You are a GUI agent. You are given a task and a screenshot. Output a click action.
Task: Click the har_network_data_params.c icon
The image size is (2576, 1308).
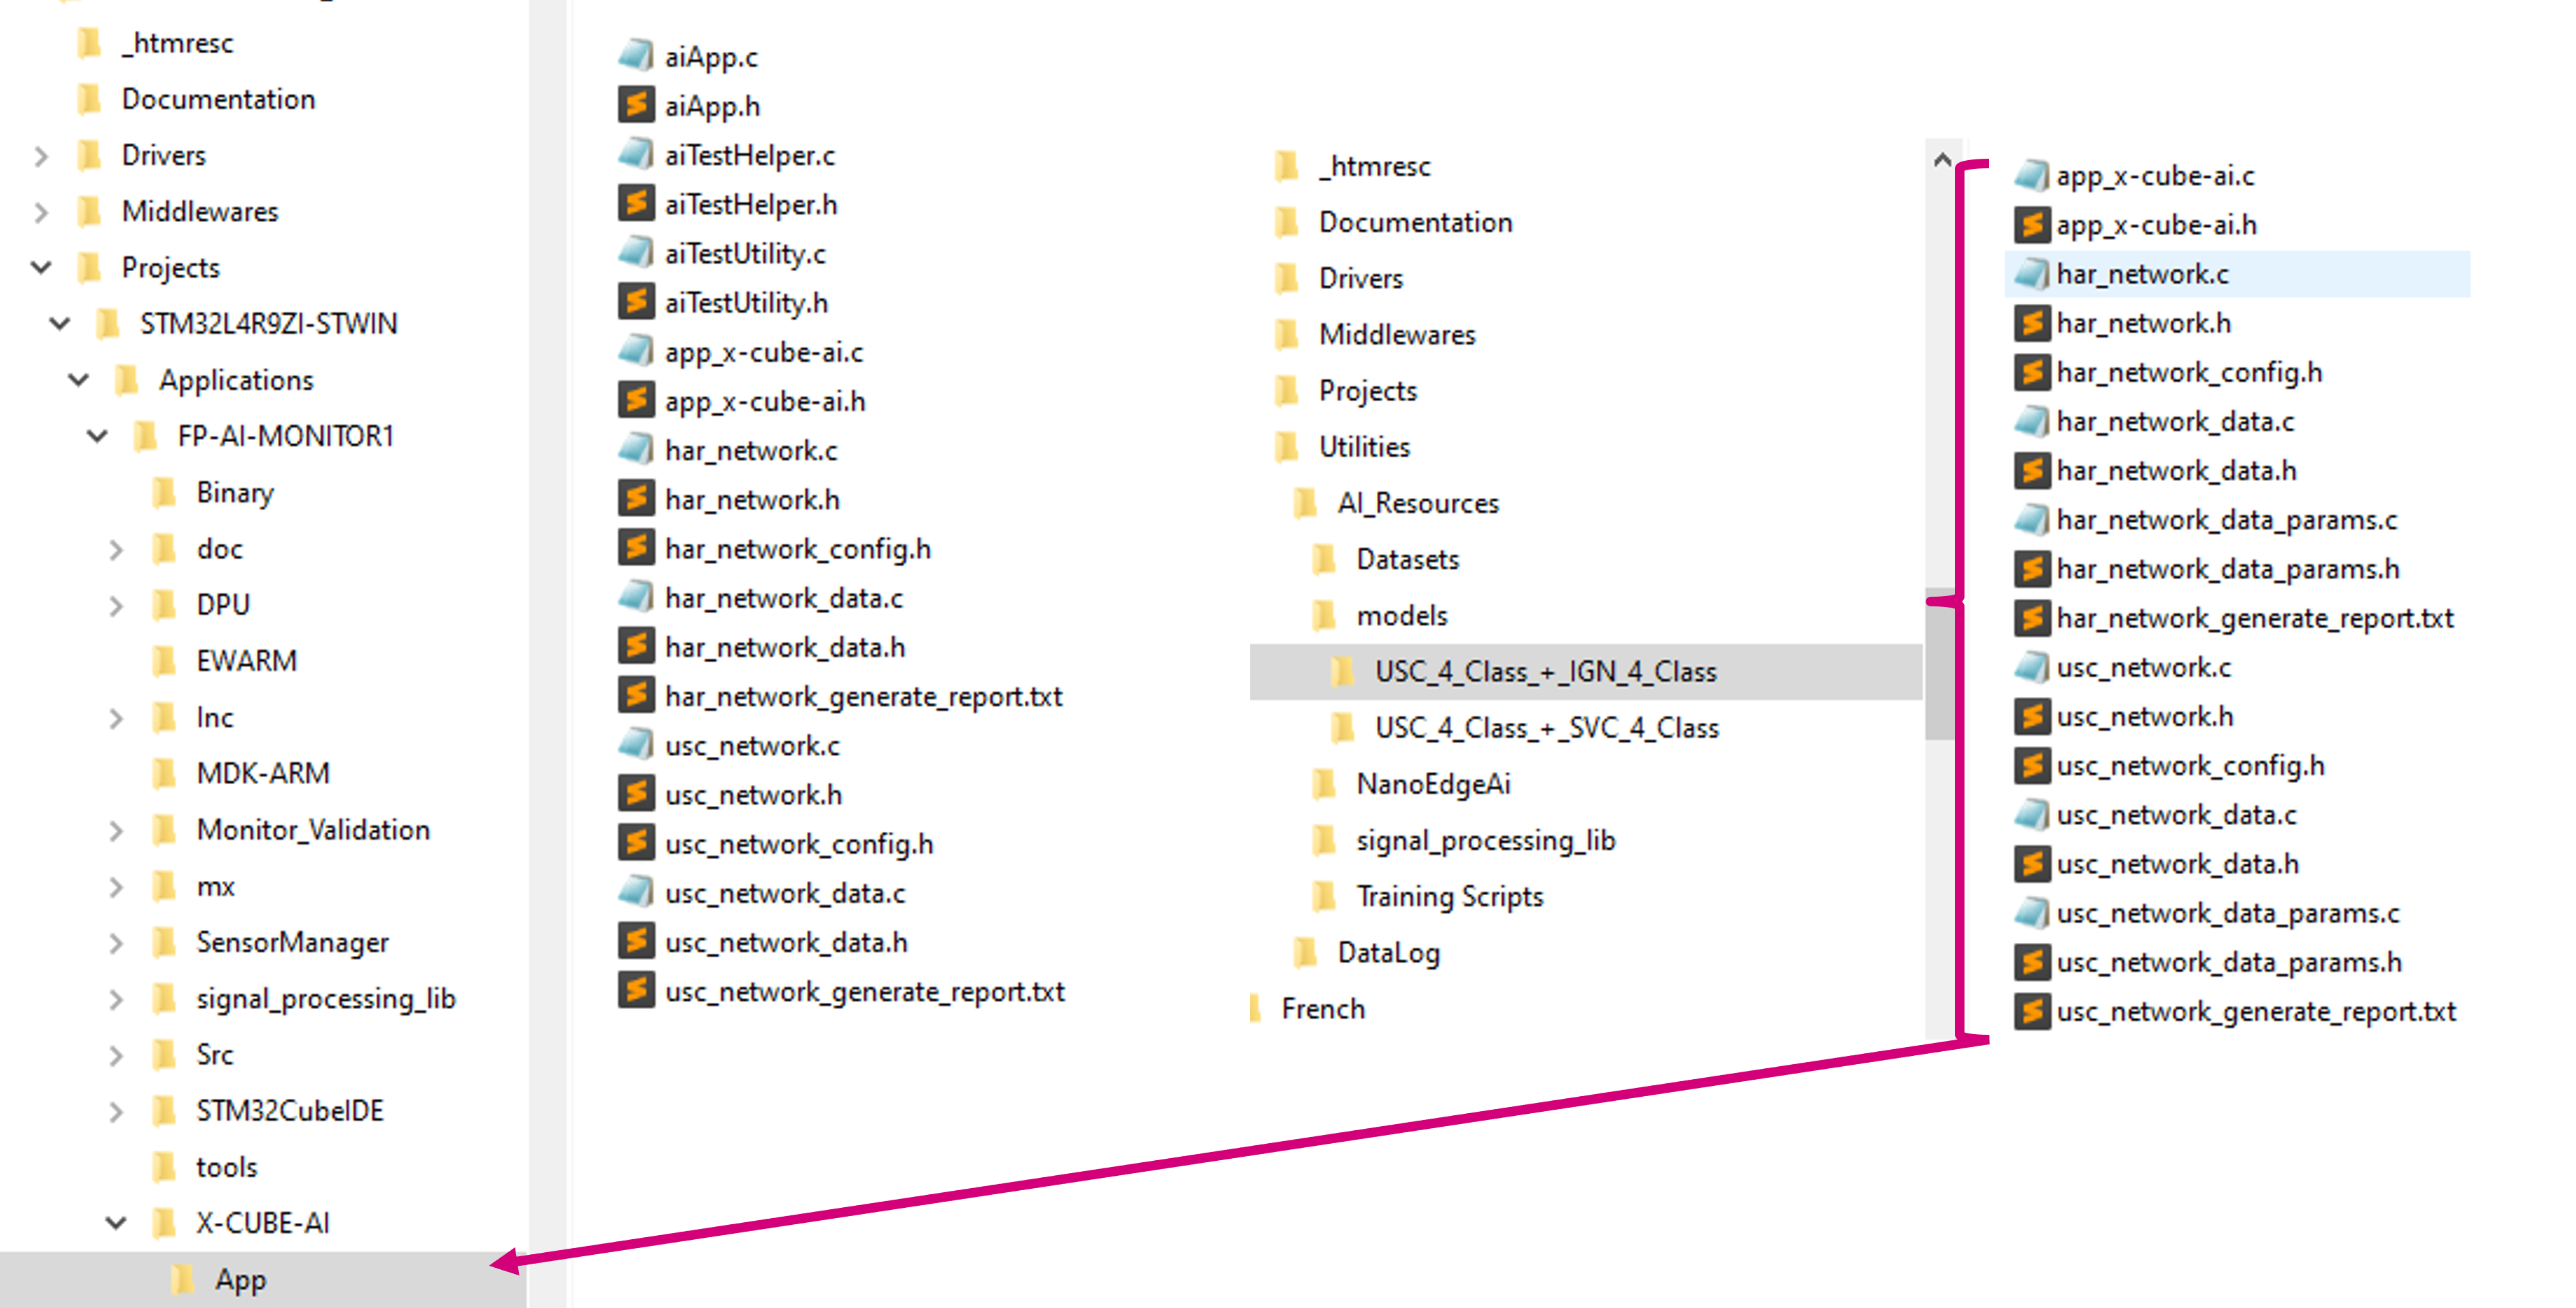2021,520
